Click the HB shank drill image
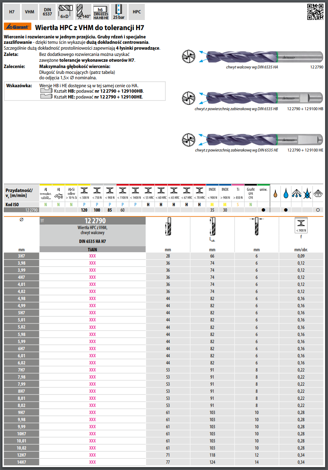328x470 pixels. [265, 98]
